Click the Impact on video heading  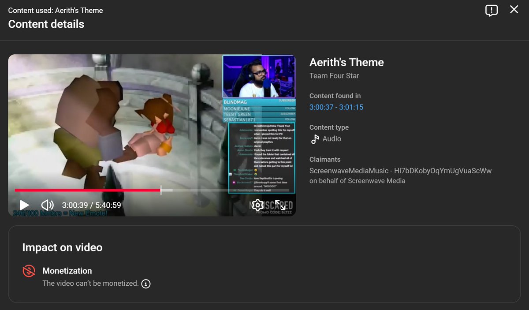point(62,247)
